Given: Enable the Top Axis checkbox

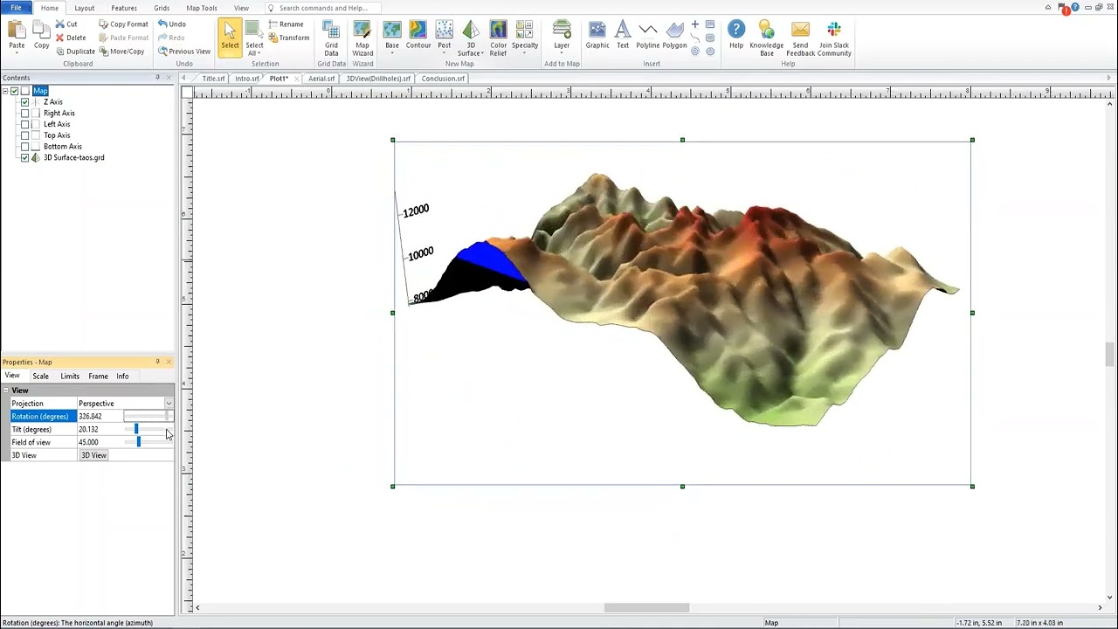Looking at the screenshot, I should pyautogui.click(x=25, y=135).
